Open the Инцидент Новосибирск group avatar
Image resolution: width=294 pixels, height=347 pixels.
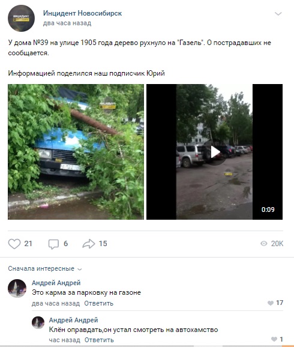[x=21, y=18]
